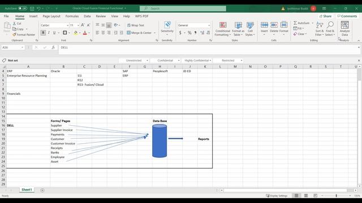Switch to the Data tab
The image size is (362, 203).
[x=87, y=16]
